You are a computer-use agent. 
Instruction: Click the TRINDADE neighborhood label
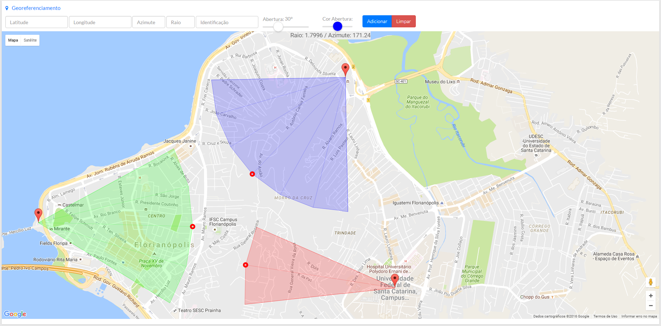(x=345, y=233)
